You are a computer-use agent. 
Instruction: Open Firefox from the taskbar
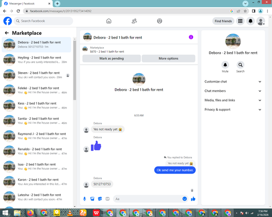point(30,213)
